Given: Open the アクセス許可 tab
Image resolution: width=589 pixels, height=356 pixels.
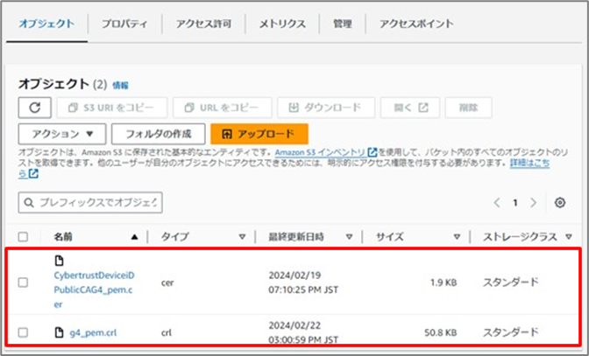Looking at the screenshot, I should pos(203,24).
